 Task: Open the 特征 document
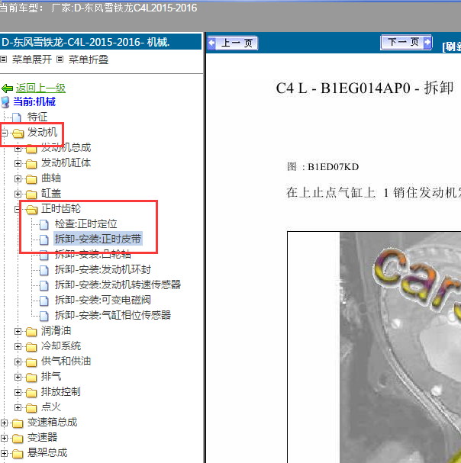(x=37, y=117)
